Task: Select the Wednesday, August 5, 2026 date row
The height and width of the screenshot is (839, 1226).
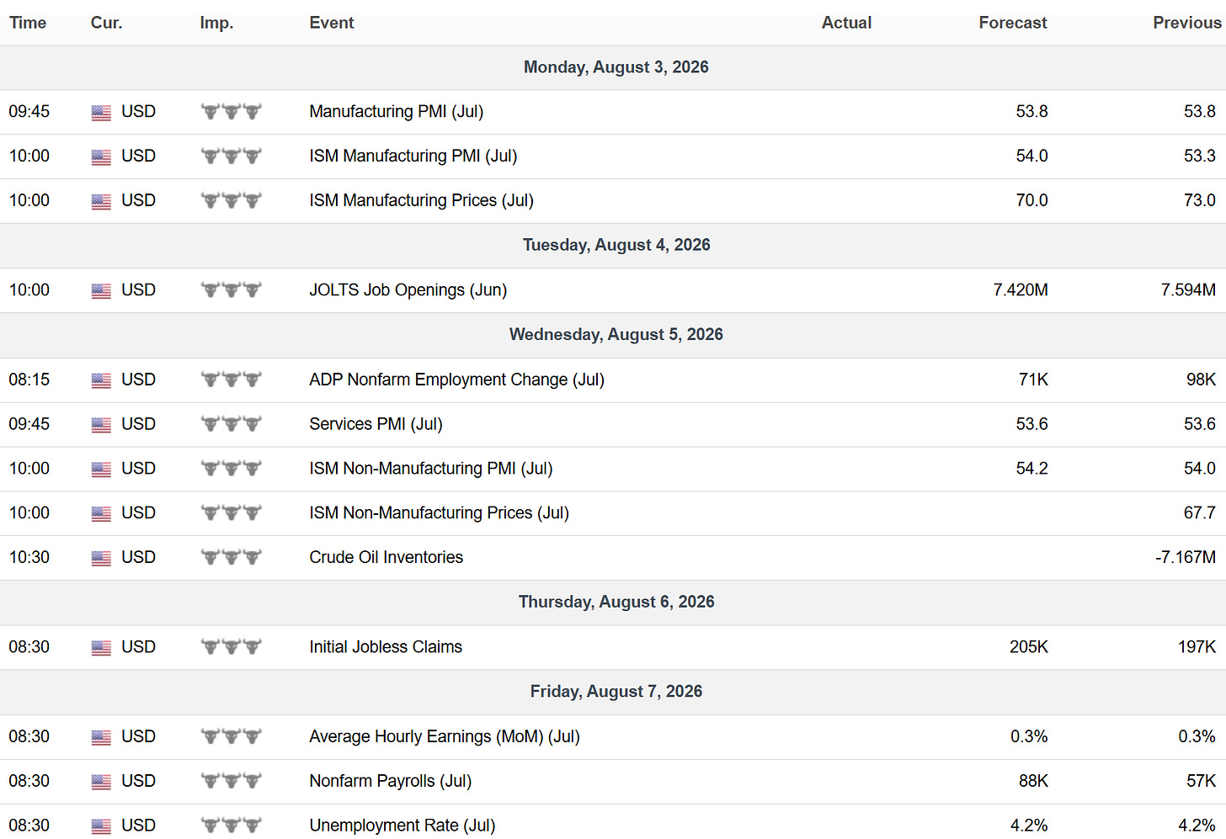Action: pos(613,335)
